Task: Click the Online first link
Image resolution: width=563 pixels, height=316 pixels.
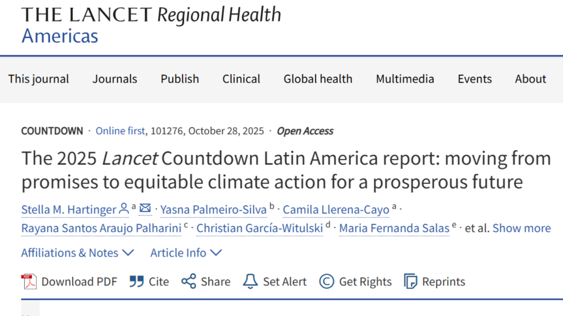Action: (120, 131)
